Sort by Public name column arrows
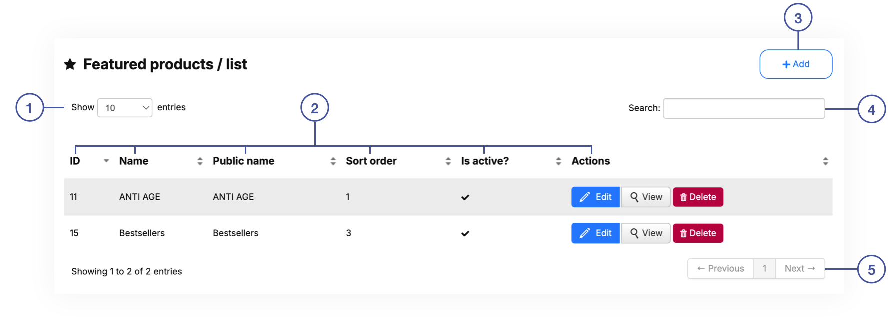Viewport: 892px width, 326px height. pos(333,161)
